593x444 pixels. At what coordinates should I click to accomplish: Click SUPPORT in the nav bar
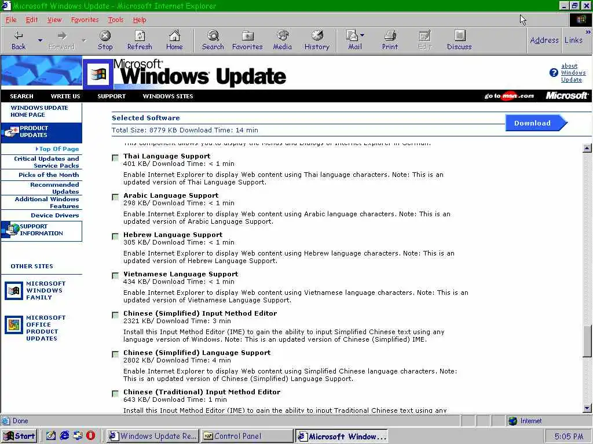(111, 97)
